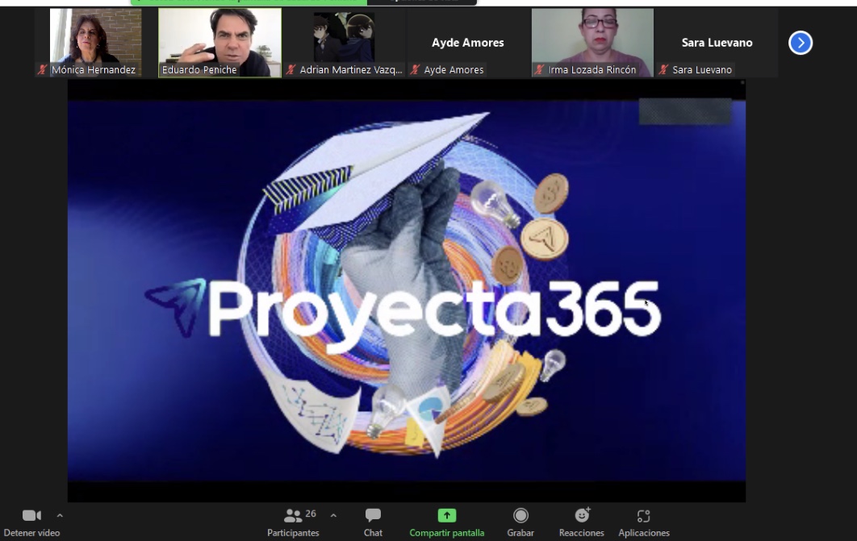Select Ayde Amores participant tile
This screenshot has width=857, height=541.
(x=468, y=43)
